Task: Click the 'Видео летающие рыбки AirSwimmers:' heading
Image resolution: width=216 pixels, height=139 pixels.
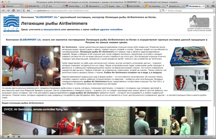Action: click(23, 103)
